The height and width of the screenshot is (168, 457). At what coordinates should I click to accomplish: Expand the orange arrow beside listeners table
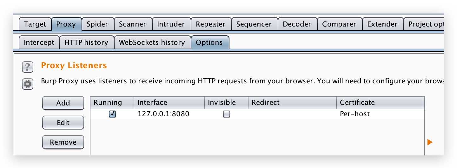(430, 142)
